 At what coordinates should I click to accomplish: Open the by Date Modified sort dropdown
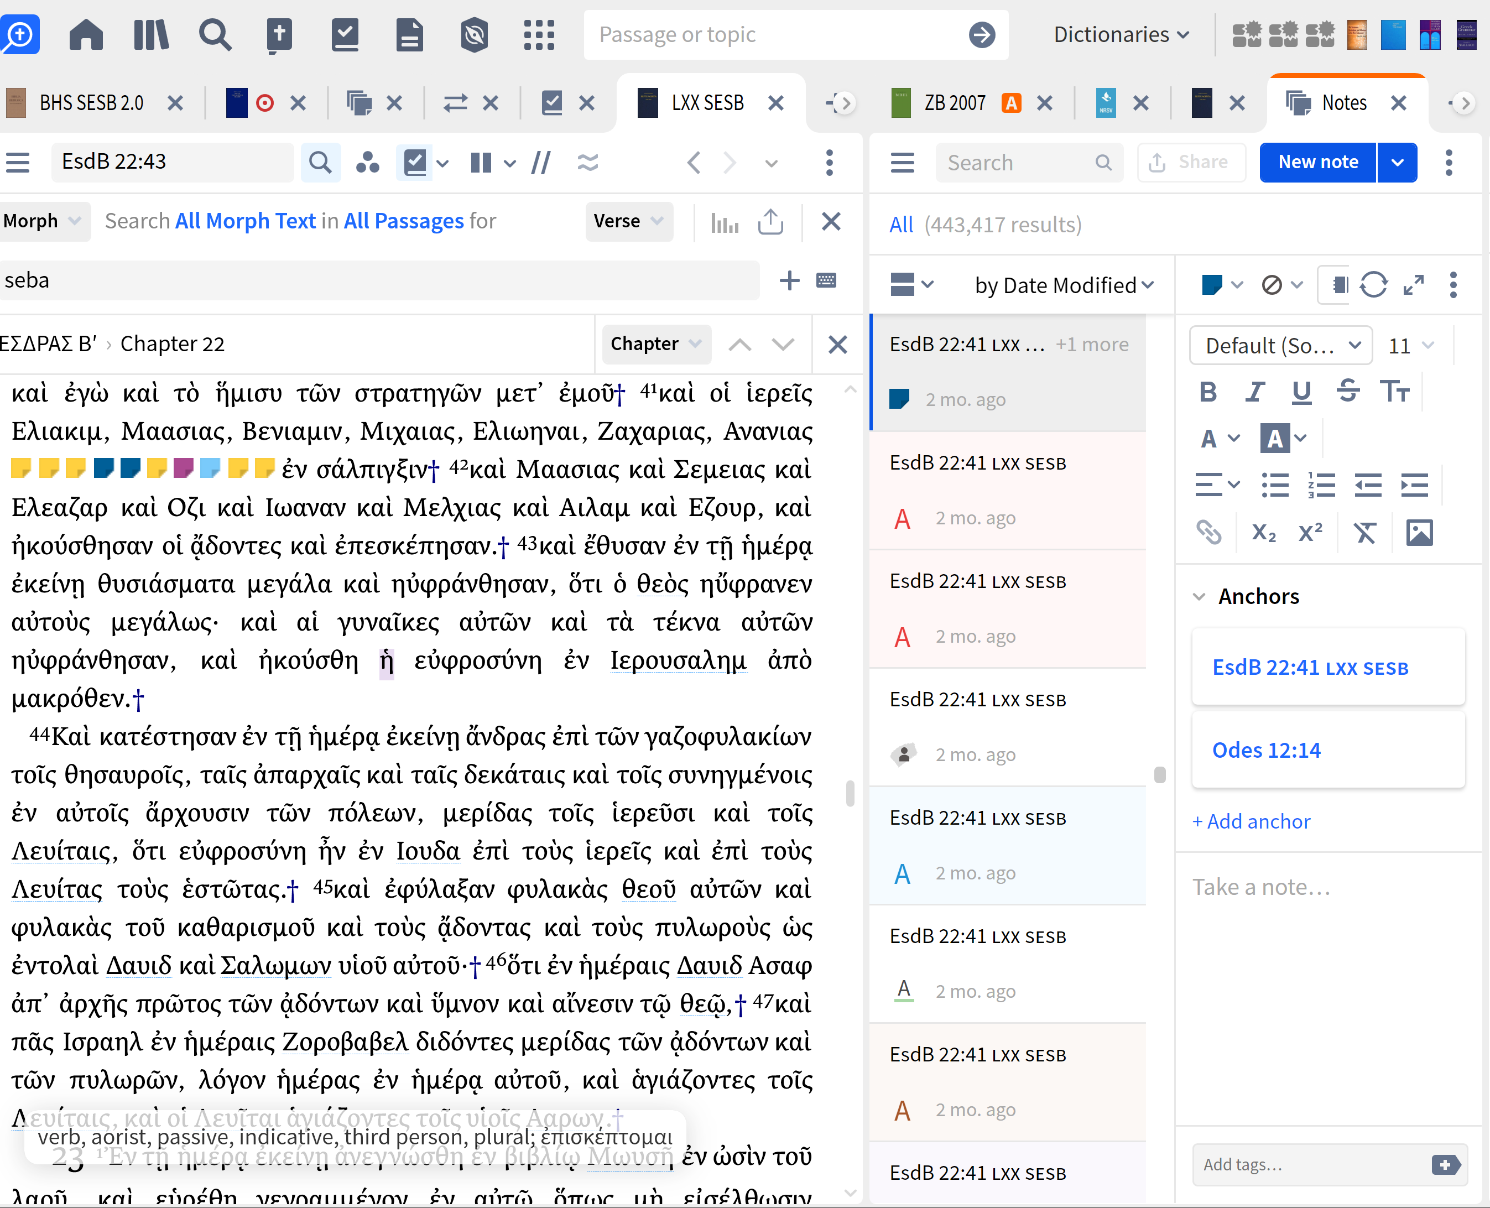tap(1063, 285)
